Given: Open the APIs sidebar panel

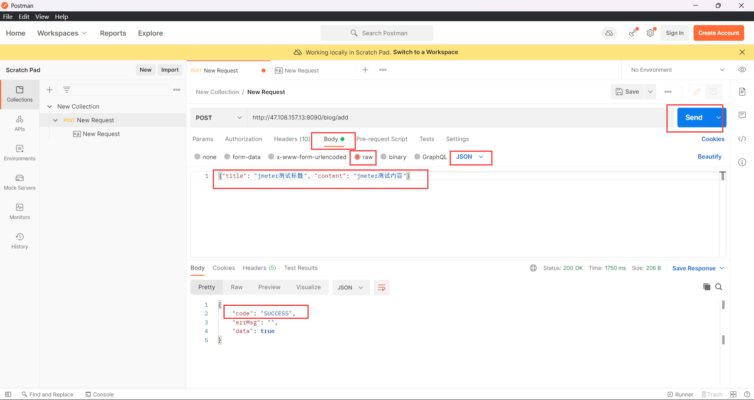Looking at the screenshot, I should tap(20, 124).
